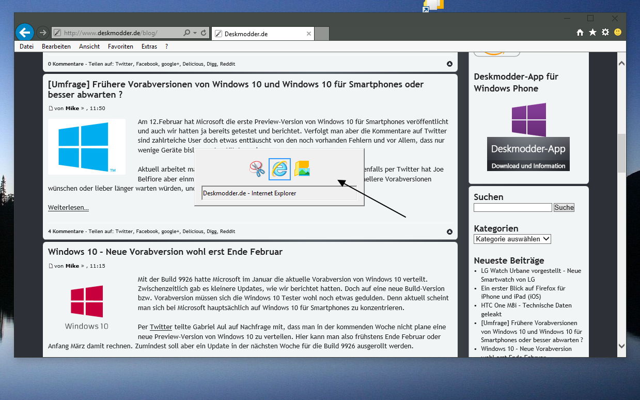This screenshot has height=400, width=640.
Task: Click the vertical scrollbar thumb
Action: [621, 153]
